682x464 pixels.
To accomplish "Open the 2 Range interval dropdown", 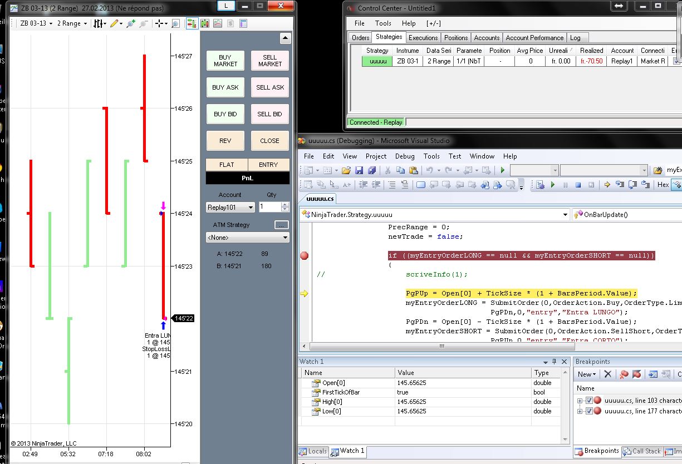I will tap(72, 23).
